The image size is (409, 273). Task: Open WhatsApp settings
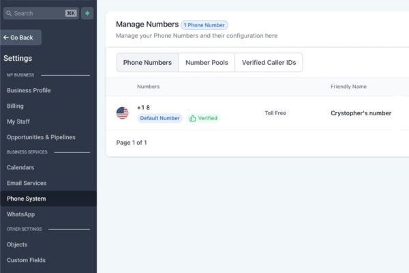coord(20,214)
